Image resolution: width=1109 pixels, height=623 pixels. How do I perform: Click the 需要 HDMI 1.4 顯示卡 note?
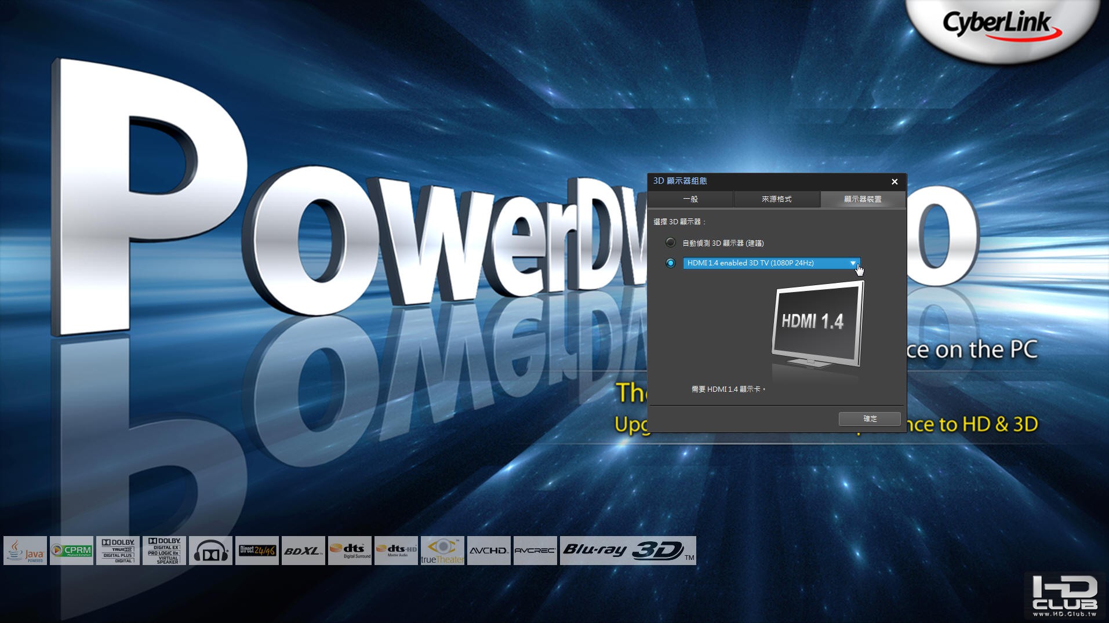click(729, 389)
